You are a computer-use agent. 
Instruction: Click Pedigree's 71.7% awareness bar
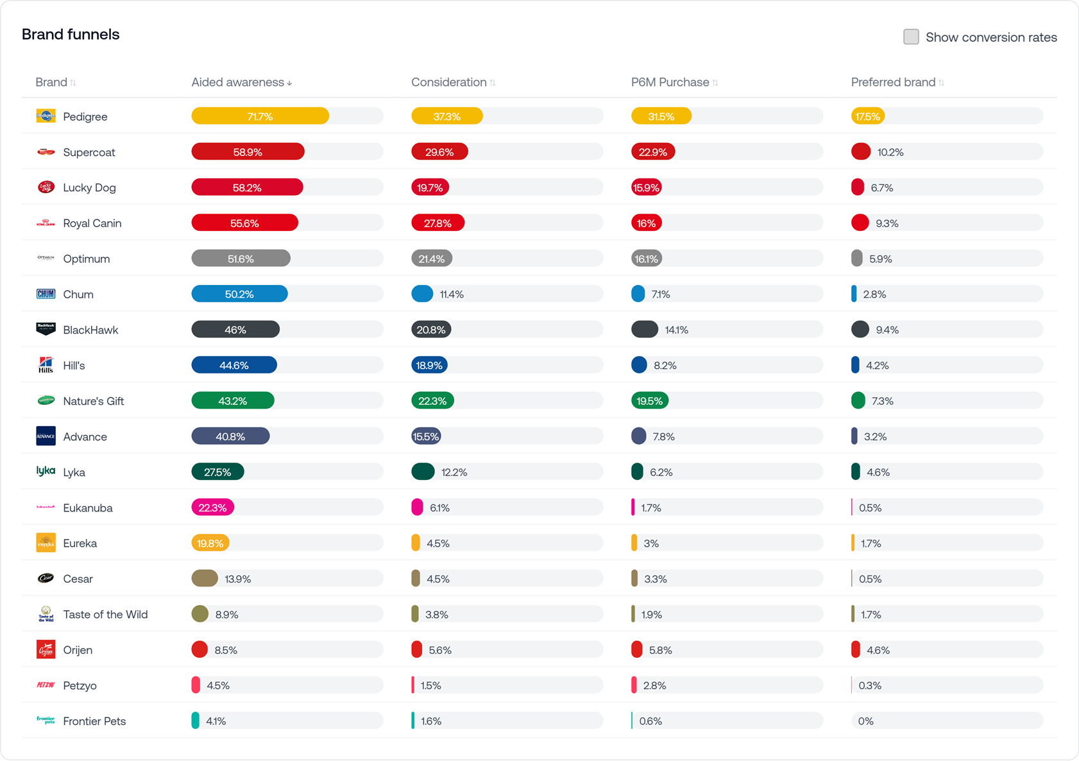tap(260, 116)
